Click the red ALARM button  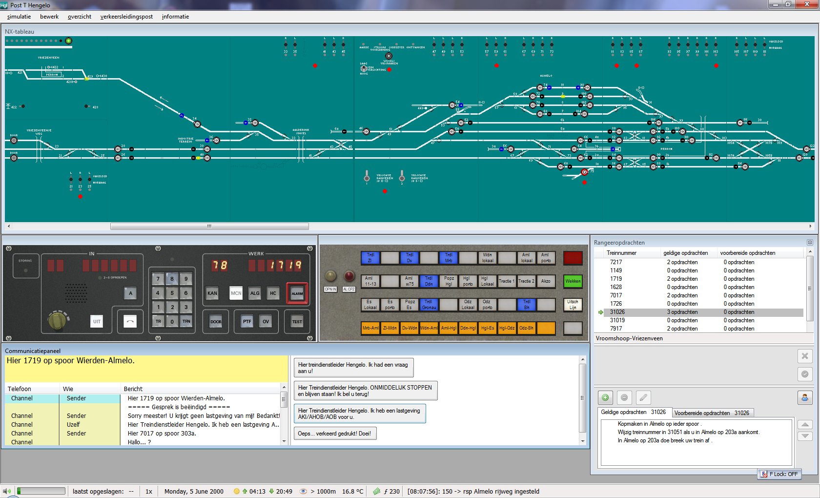[x=297, y=293]
